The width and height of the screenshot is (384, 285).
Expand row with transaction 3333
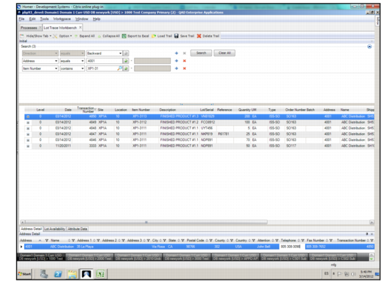pyautogui.click(x=28, y=146)
